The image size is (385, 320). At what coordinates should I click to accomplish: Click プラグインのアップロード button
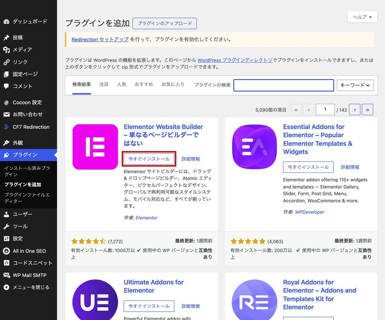(x=164, y=24)
